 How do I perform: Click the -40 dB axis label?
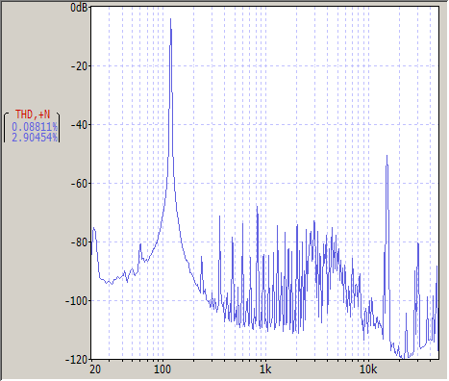point(79,125)
